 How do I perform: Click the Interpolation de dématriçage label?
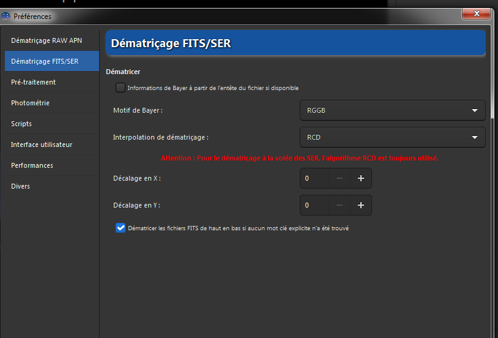tap(161, 137)
